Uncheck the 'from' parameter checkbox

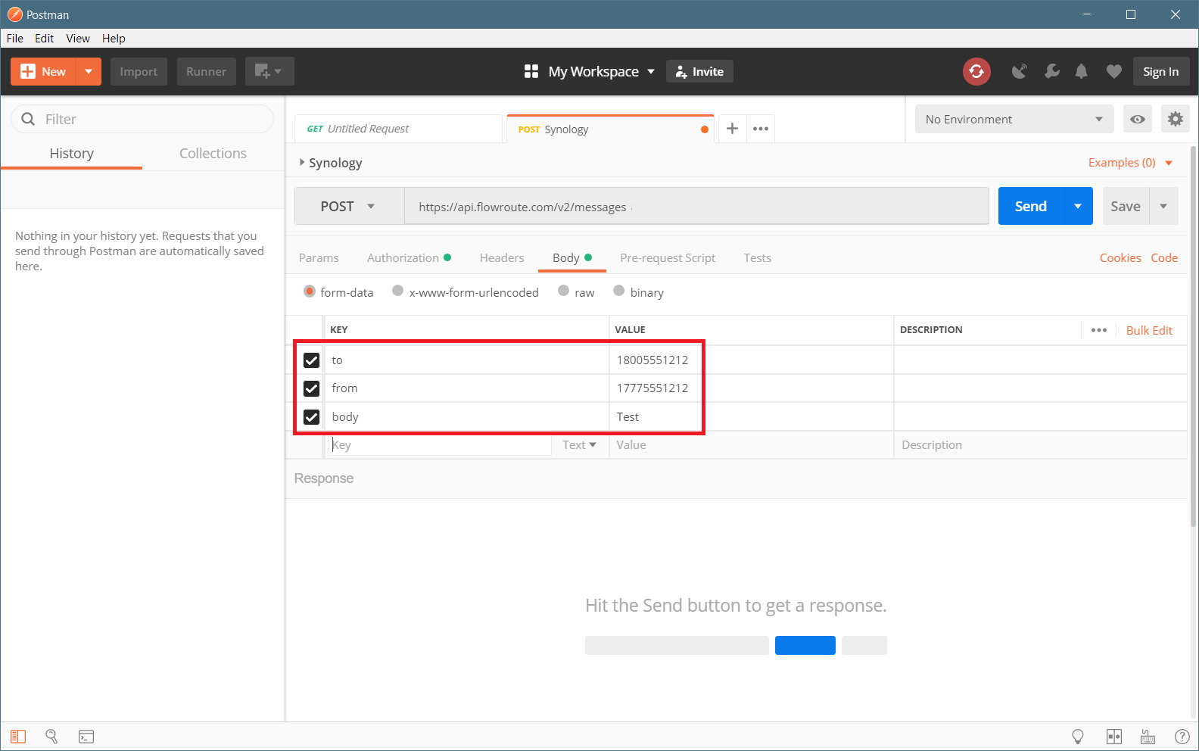click(x=311, y=388)
